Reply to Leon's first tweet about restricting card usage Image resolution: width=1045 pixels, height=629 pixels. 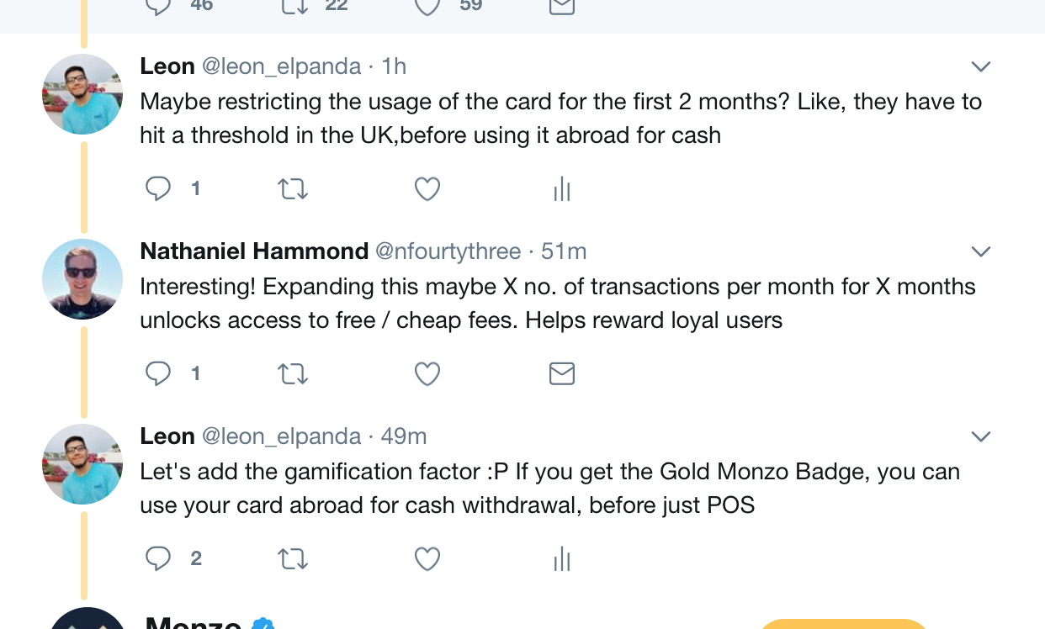(158, 189)
